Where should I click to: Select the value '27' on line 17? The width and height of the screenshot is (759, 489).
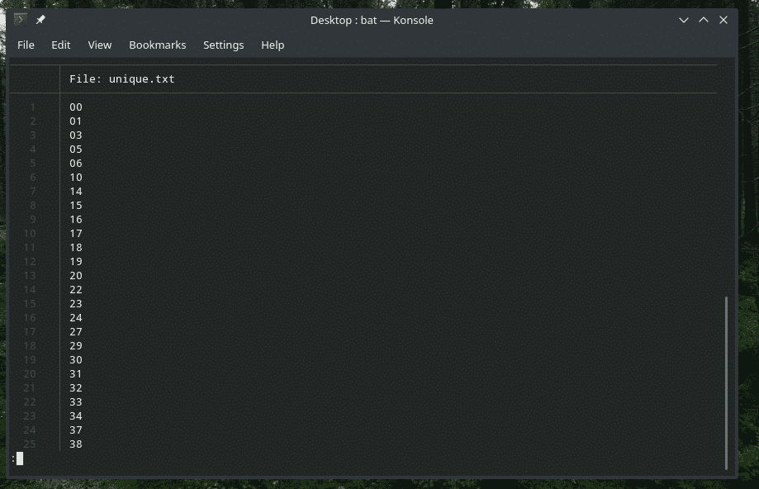coord(76,332)
